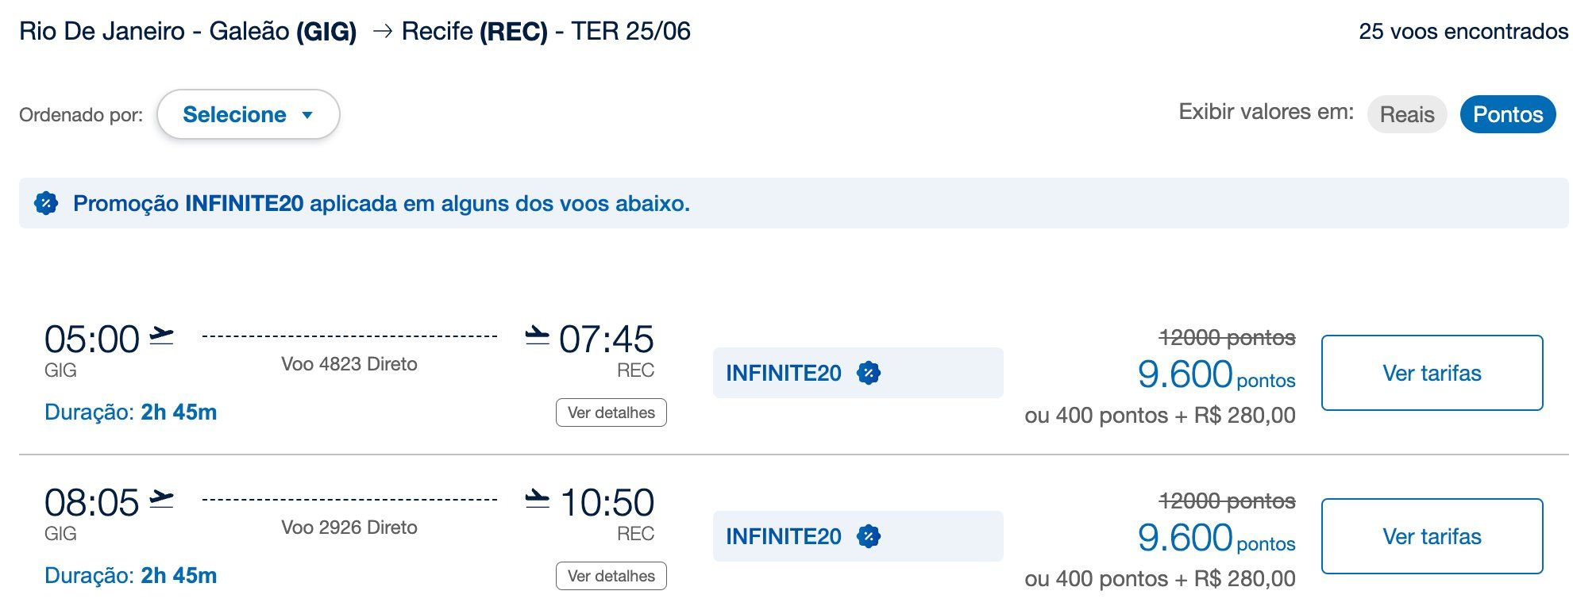1573x610 pixels.
Task: Click takeoff plane icon beside 08:05
Action: (161, 500)
